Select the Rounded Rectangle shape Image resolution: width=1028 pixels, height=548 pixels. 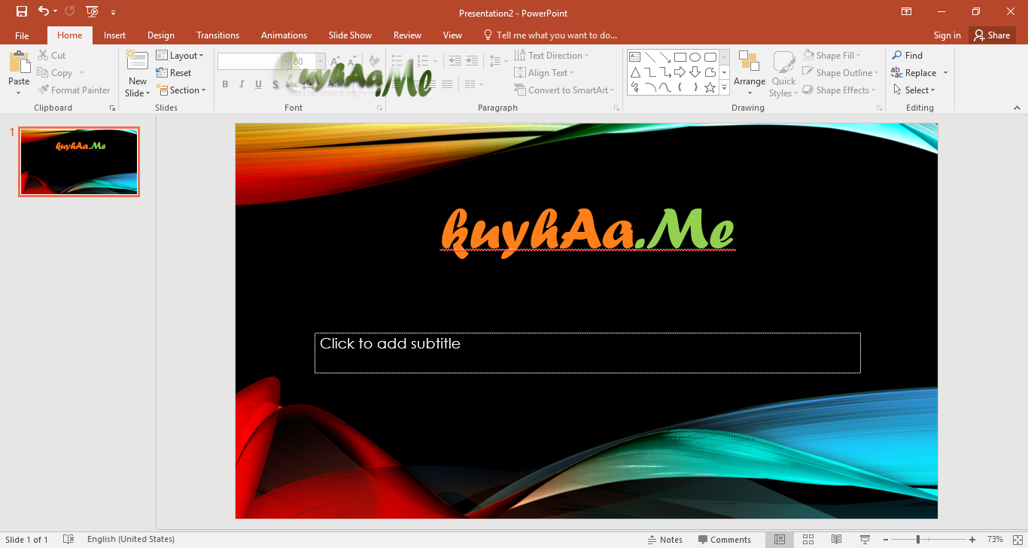coord(710,56)
